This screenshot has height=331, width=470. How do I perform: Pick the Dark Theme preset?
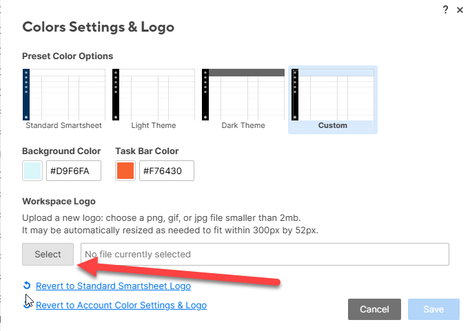(243, 94)
